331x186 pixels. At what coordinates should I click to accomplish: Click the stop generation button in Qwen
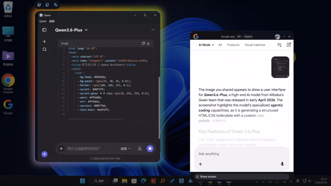pos(150,149)
